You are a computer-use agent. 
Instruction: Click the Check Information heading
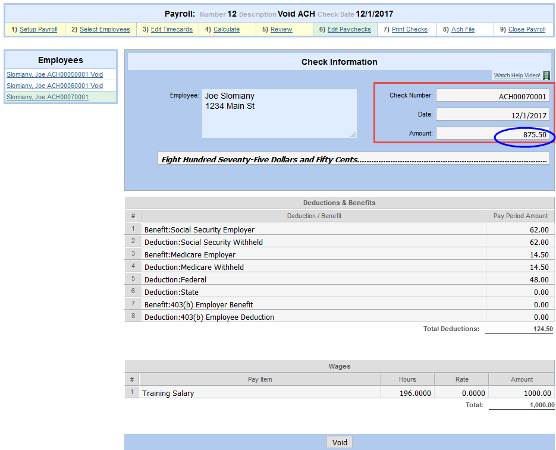(340, 62)
